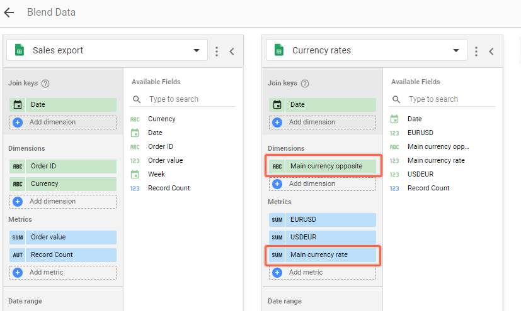
Task: Select the Currency dimension chip
Action: click(63, 184)
